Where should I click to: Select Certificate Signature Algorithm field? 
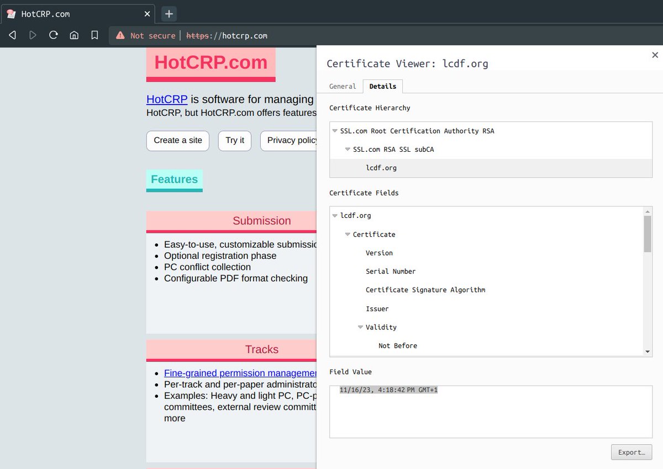pos(425,290)
